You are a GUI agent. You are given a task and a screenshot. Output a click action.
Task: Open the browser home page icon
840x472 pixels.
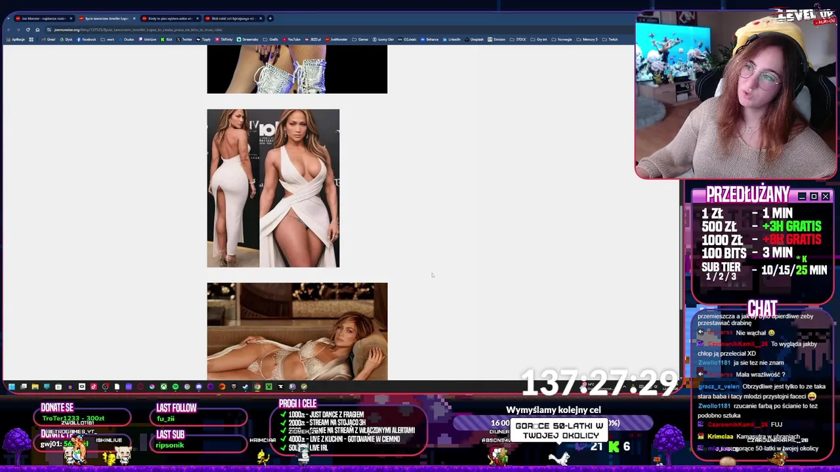(x=37, y=29)
